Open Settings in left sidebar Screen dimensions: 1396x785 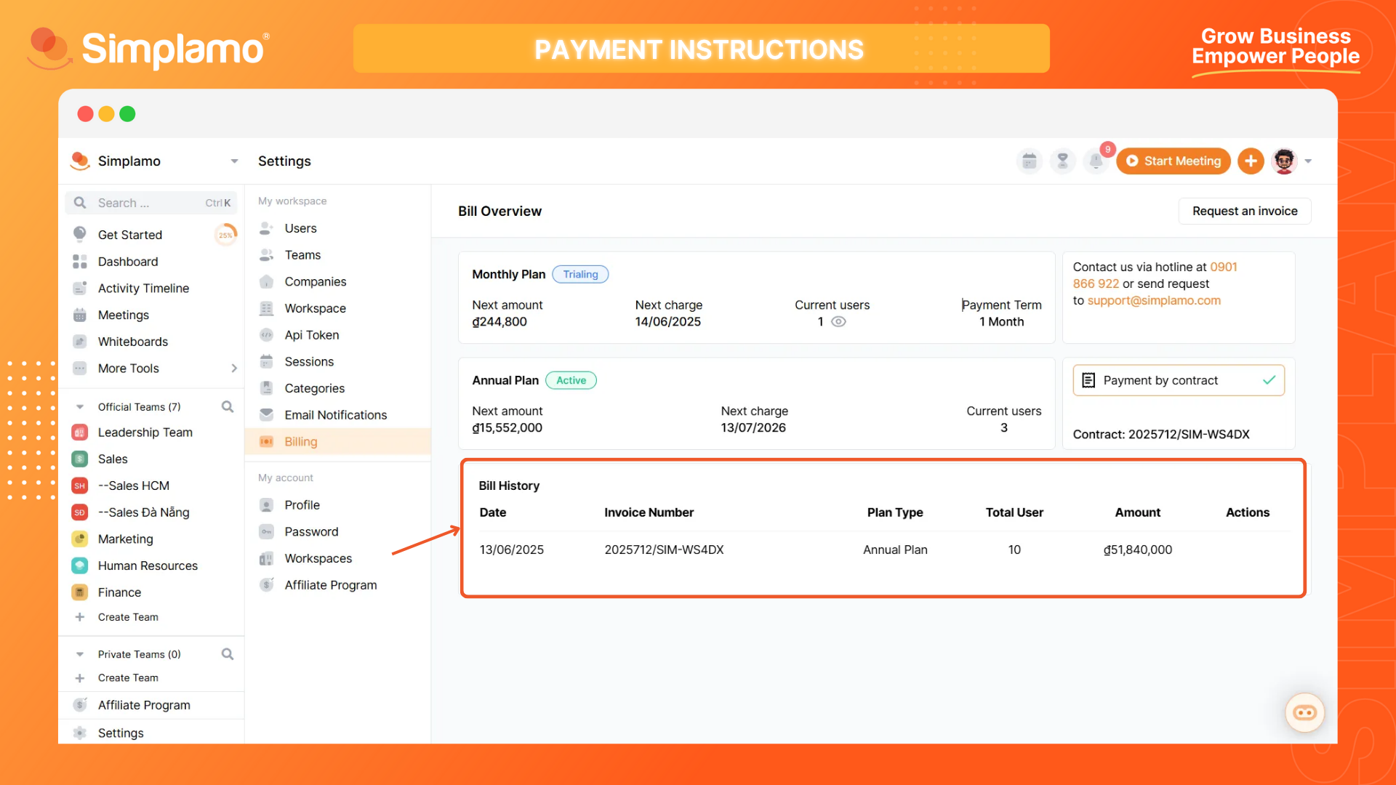coord(121,733)
